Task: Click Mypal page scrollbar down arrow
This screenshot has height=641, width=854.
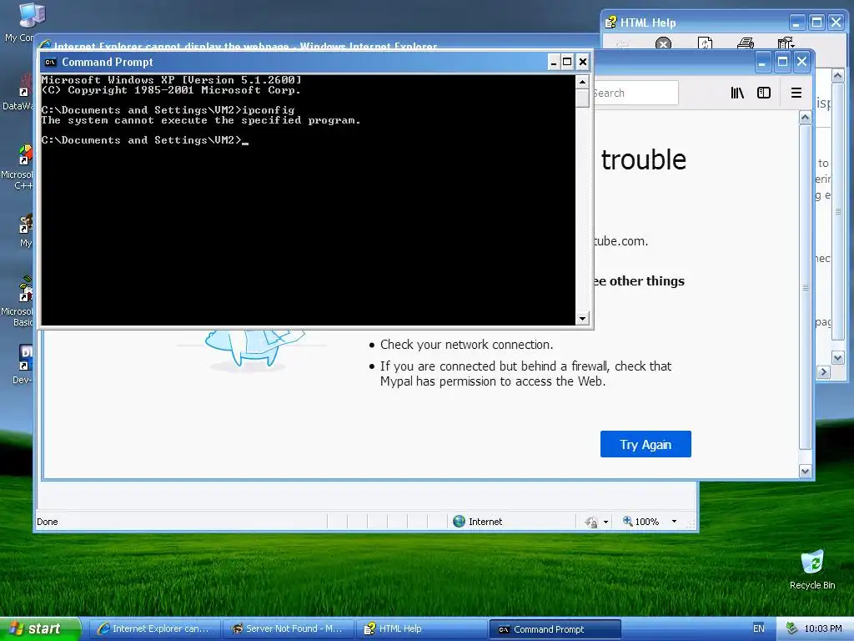Action: point(805,472)
